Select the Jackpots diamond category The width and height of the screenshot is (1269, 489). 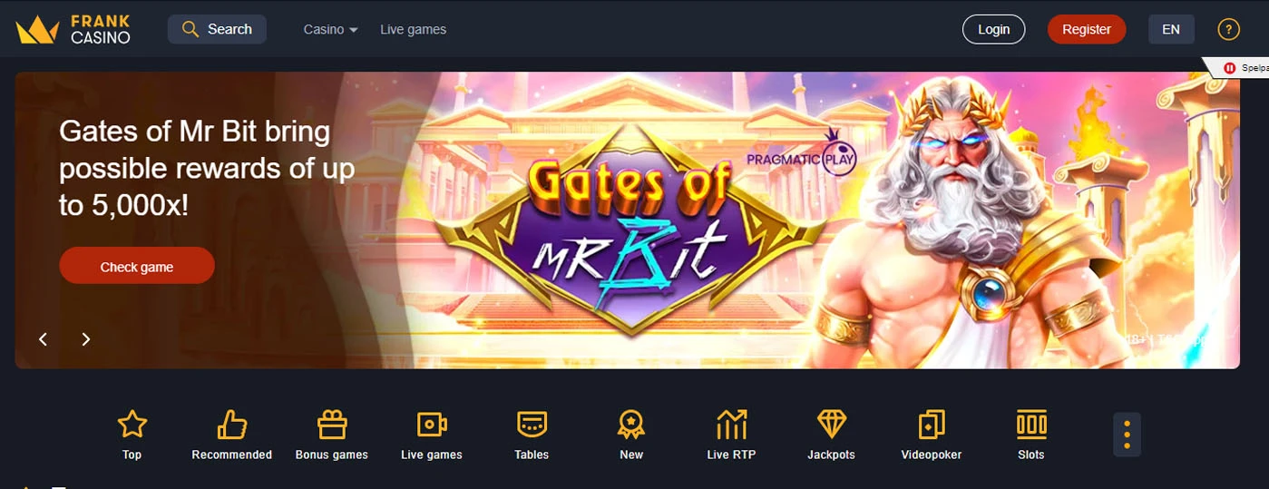[832, 435]
